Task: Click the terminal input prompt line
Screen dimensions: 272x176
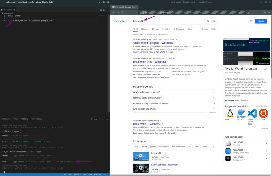Action: [x=55, y=172]
